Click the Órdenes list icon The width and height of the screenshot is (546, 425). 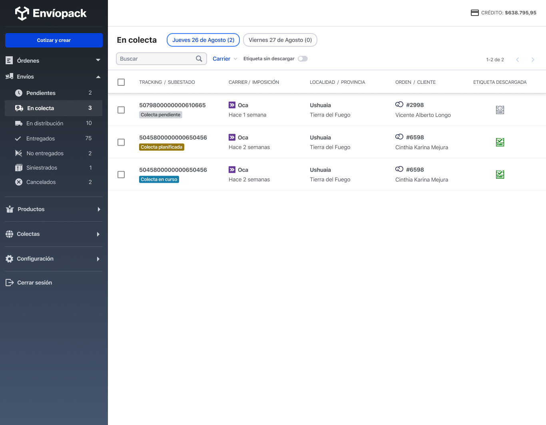pyautogui.click(x=9, y=60)
